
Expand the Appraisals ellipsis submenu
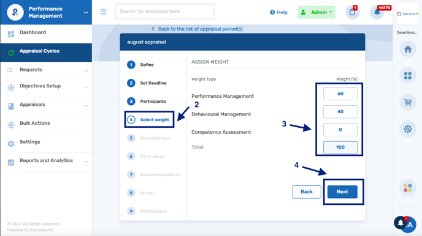86,106
